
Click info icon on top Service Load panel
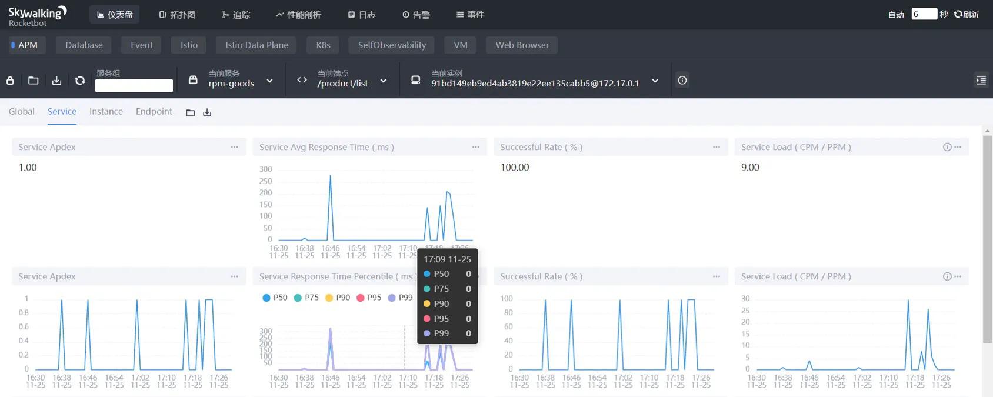click(947, 147)
